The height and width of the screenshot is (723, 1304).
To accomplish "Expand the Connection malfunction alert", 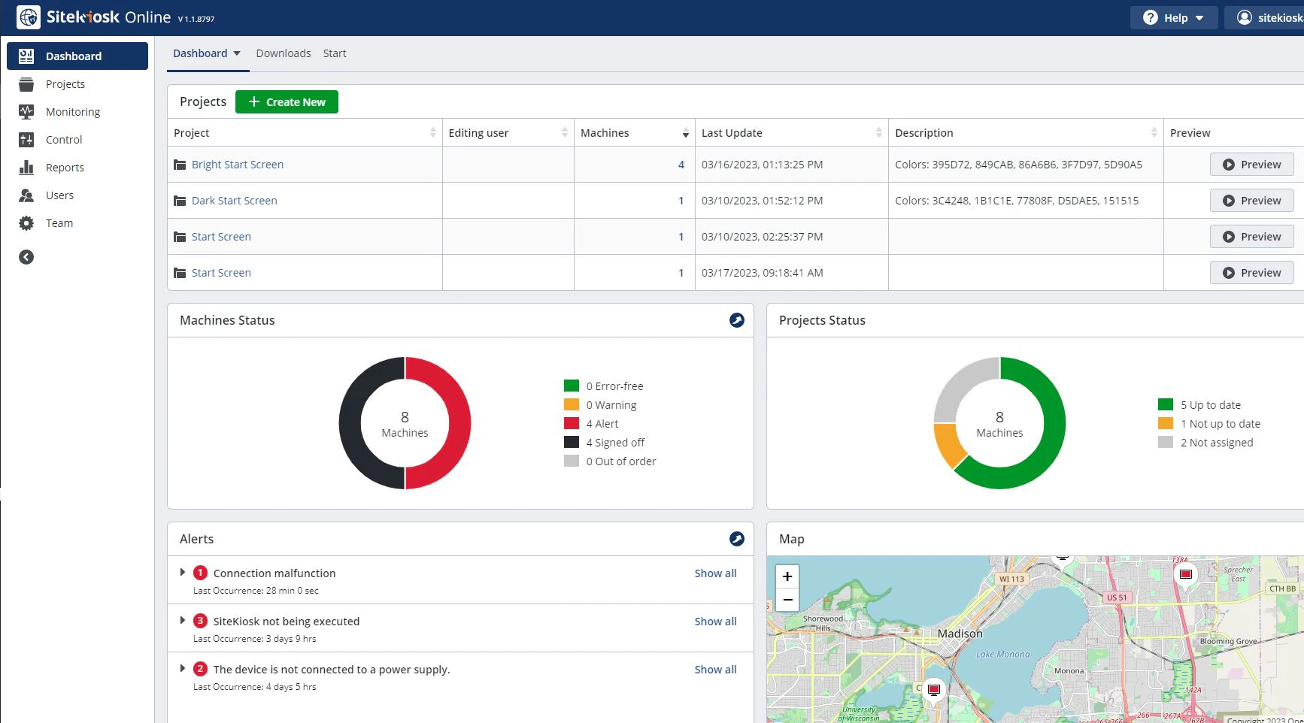I will pos(182,573).
